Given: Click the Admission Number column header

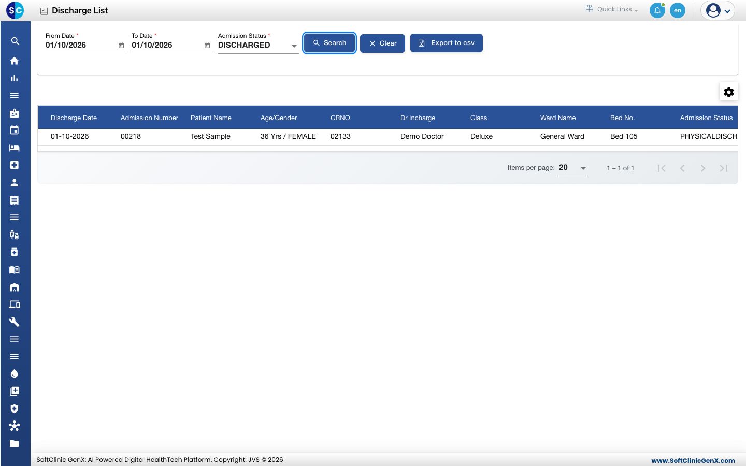Looking at the screenshot, I should pyautogui.click(x=149, y=118).
